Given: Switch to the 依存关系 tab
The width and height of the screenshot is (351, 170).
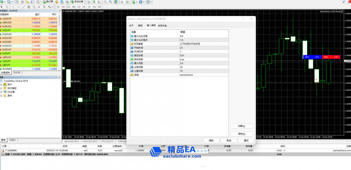Looking at the screenshot, I should click(162, 26).
